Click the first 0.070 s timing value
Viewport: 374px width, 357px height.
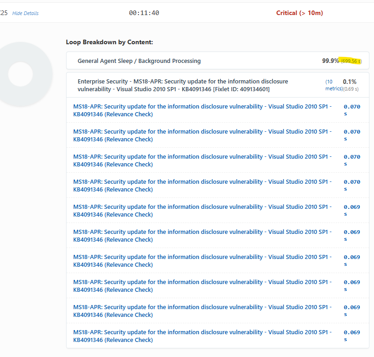tap(351, 110)
